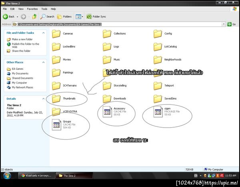Select the Neighborhoods folder

click(167, 60)
